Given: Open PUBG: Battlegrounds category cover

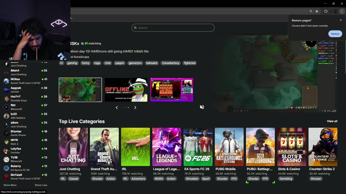Looking at the screenshot, I should click(260, 147).
